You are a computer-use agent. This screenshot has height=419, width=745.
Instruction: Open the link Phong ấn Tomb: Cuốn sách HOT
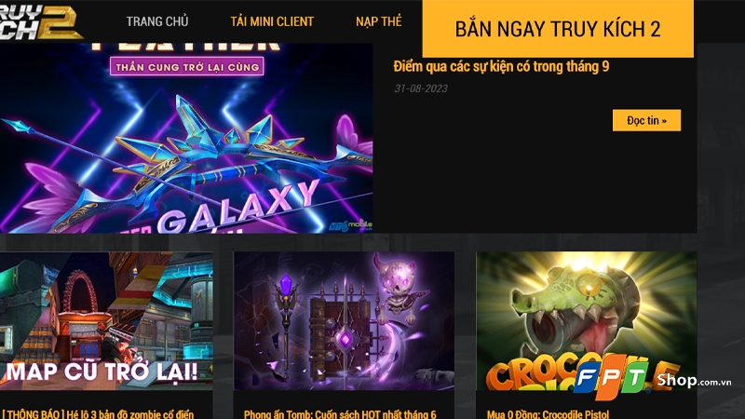pos(340,413)
